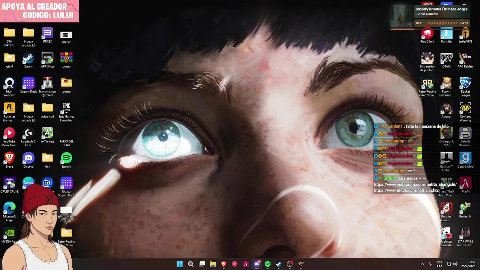Viewport: 480px width, 270px height.
Task: Open the gta 4 folder
Action: click(x=9, y=61)
